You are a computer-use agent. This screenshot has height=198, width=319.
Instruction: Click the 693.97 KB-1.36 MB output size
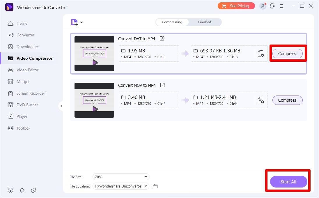pyautogui.click(x=220, y=51)
